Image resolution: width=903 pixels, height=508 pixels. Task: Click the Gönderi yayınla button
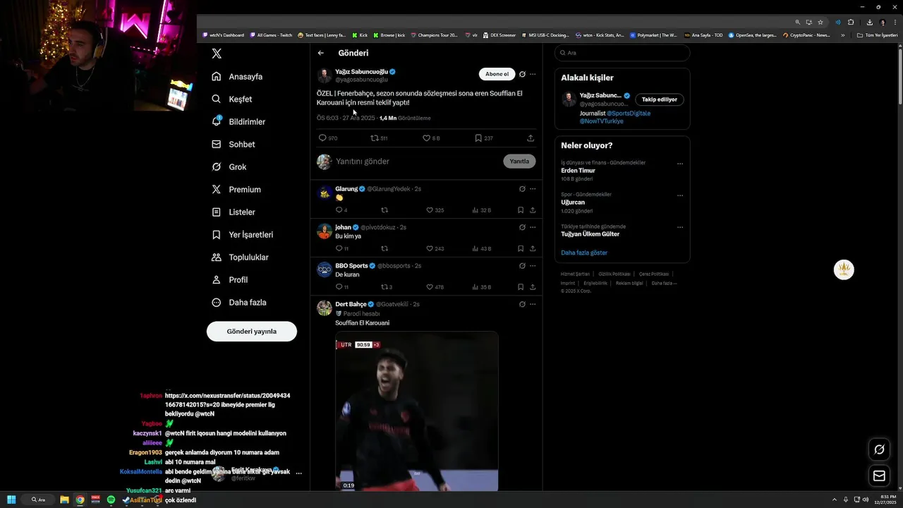pos(252,331)
